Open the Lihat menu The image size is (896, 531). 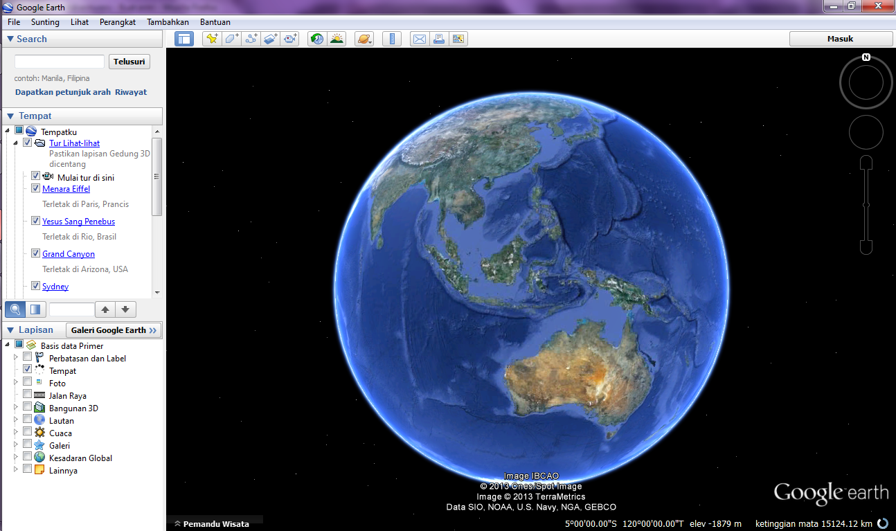pyautogui.click(x=80, y=22)
